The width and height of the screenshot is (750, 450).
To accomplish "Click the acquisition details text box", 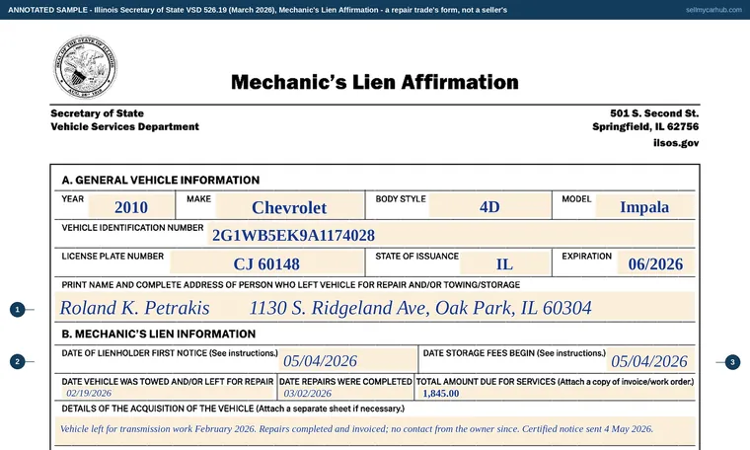I will [x=375, y=429].
